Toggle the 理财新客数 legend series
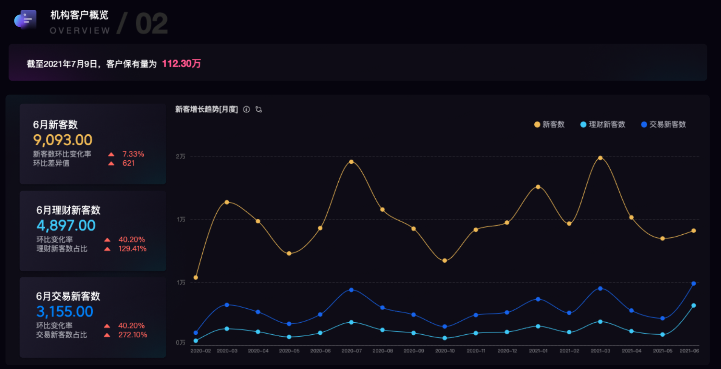 [x=603, y=125]
